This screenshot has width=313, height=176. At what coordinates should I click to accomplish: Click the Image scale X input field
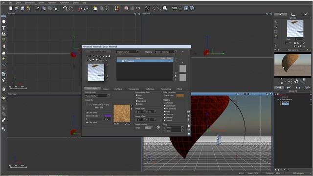coord(140,112)
